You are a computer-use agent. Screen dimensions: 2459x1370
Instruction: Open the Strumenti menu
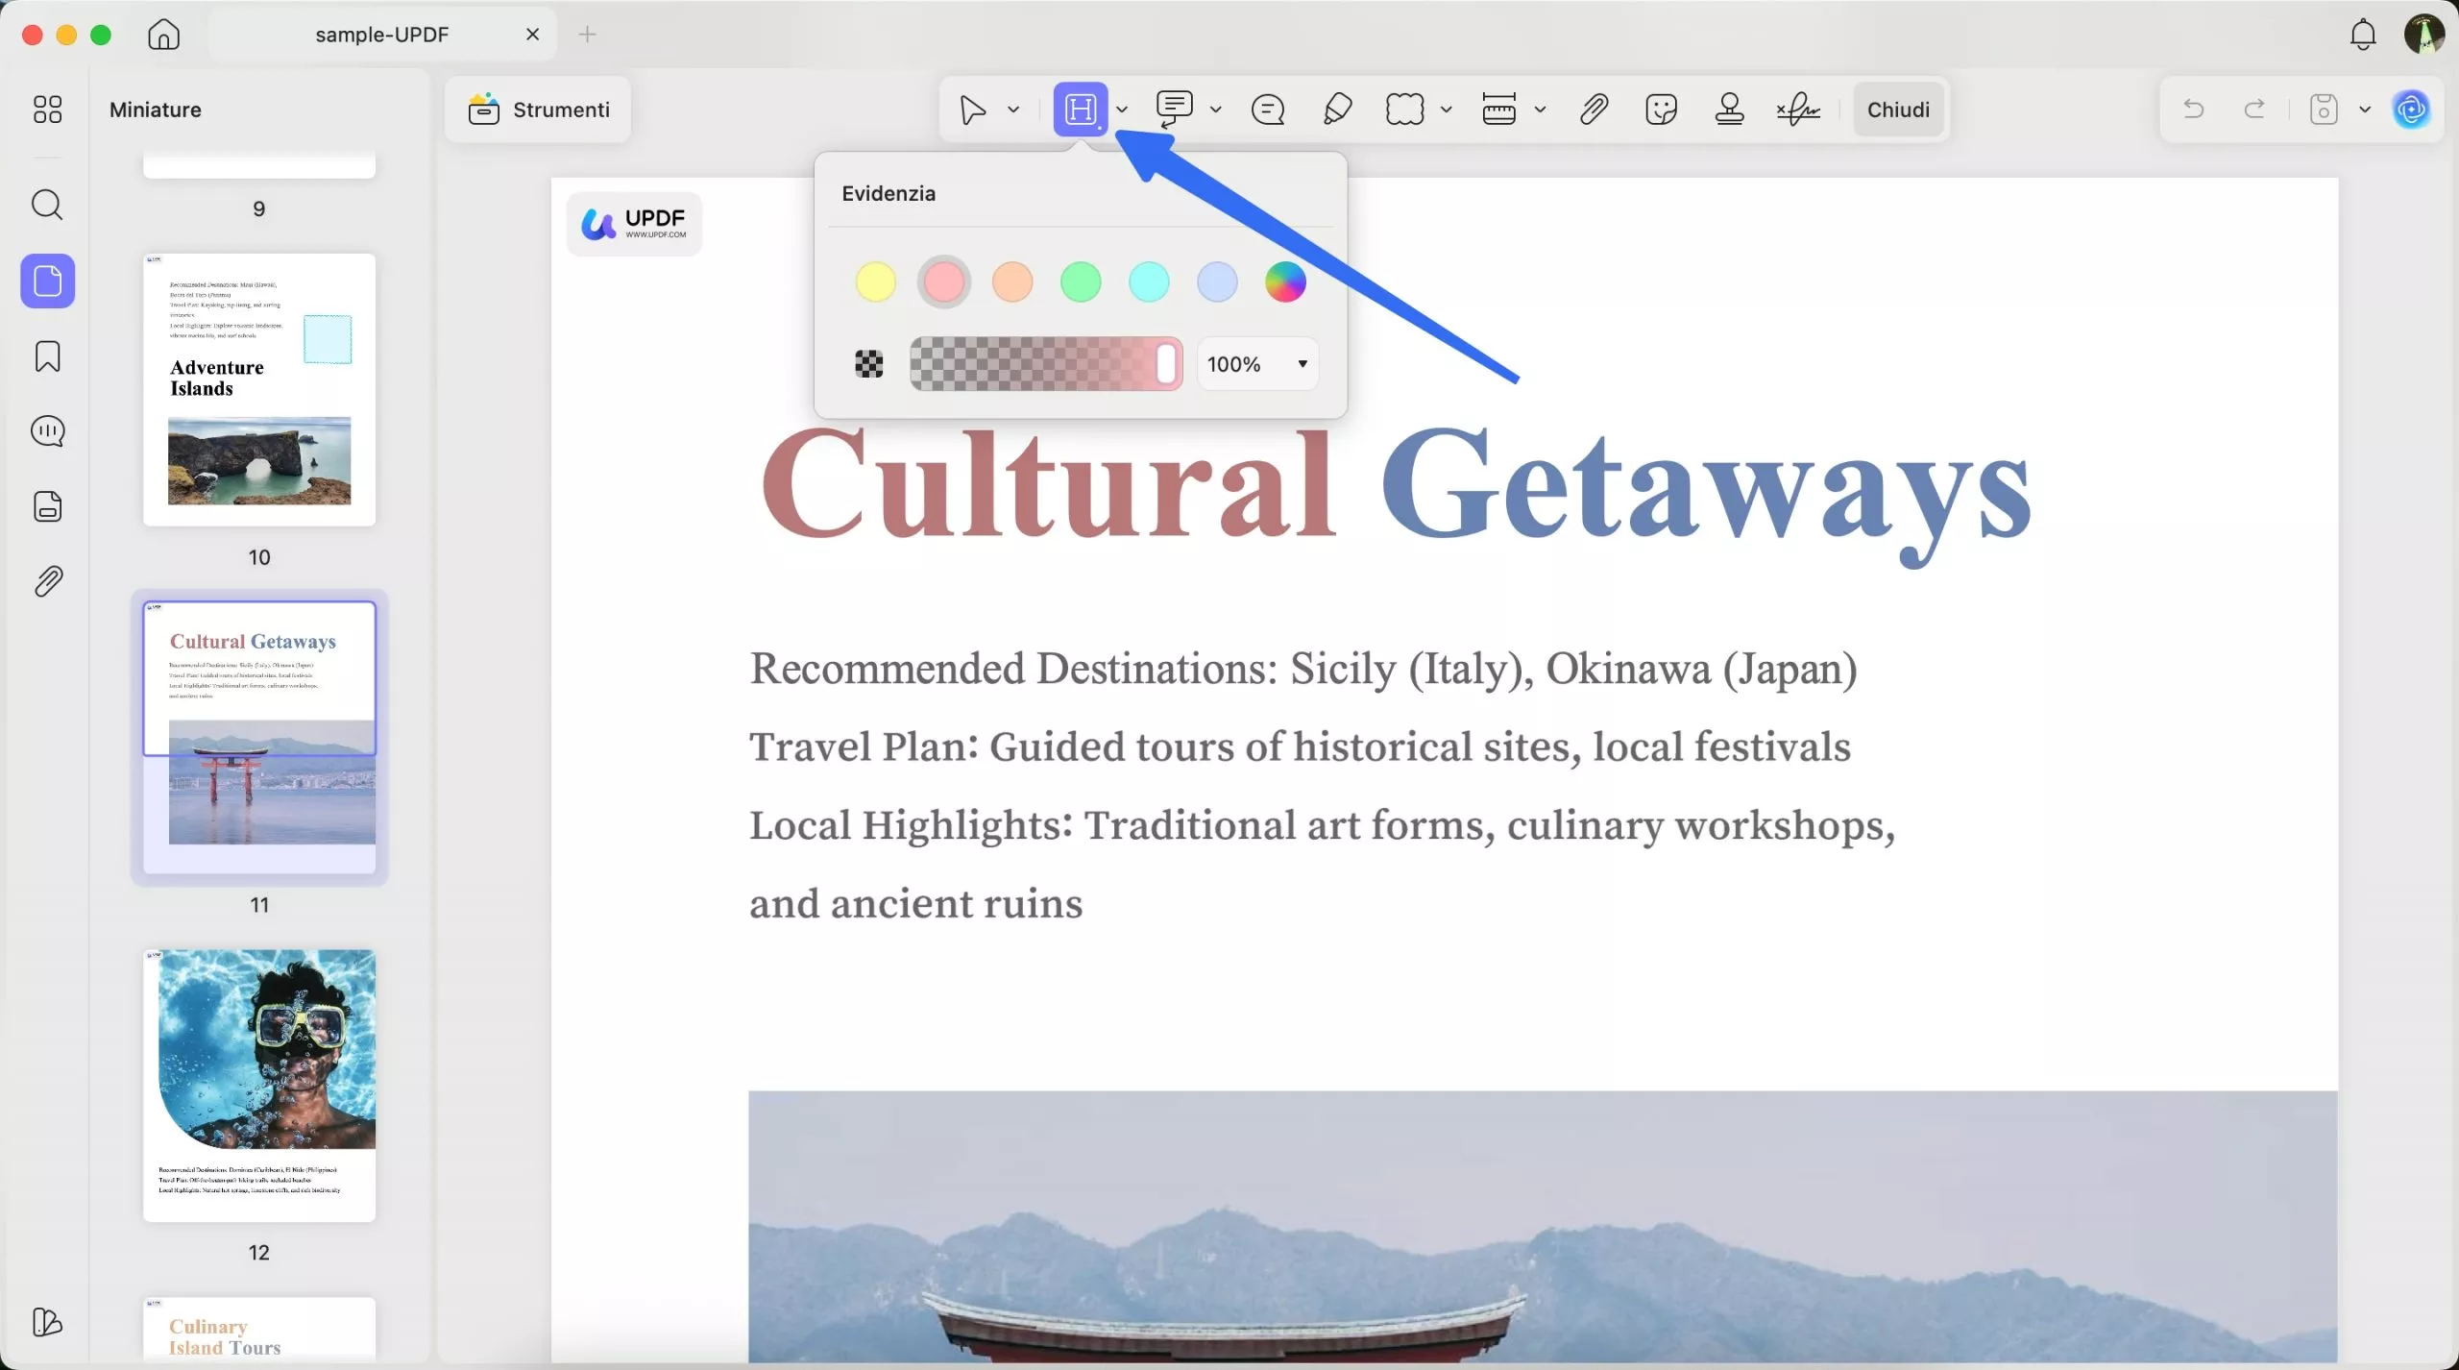[539, 109]
